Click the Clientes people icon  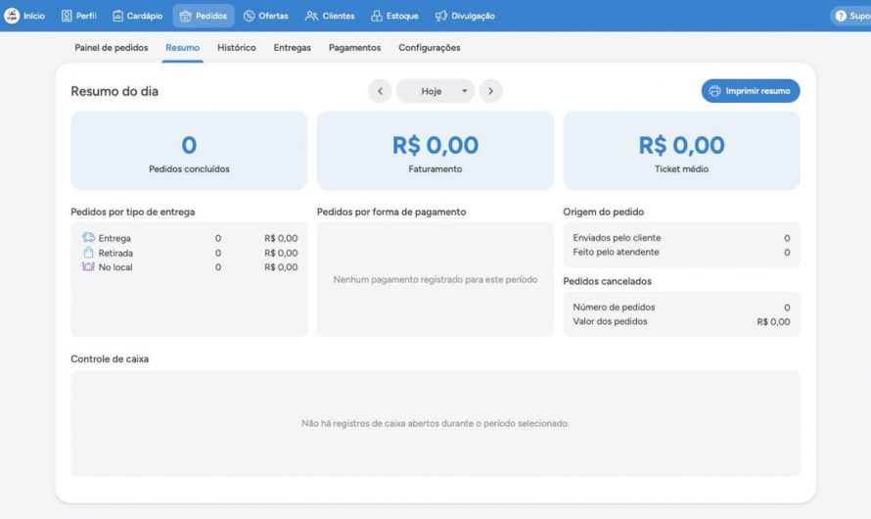click(x=311, y=16)
